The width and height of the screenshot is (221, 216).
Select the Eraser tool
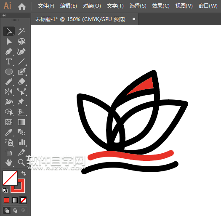click(21, 82)
